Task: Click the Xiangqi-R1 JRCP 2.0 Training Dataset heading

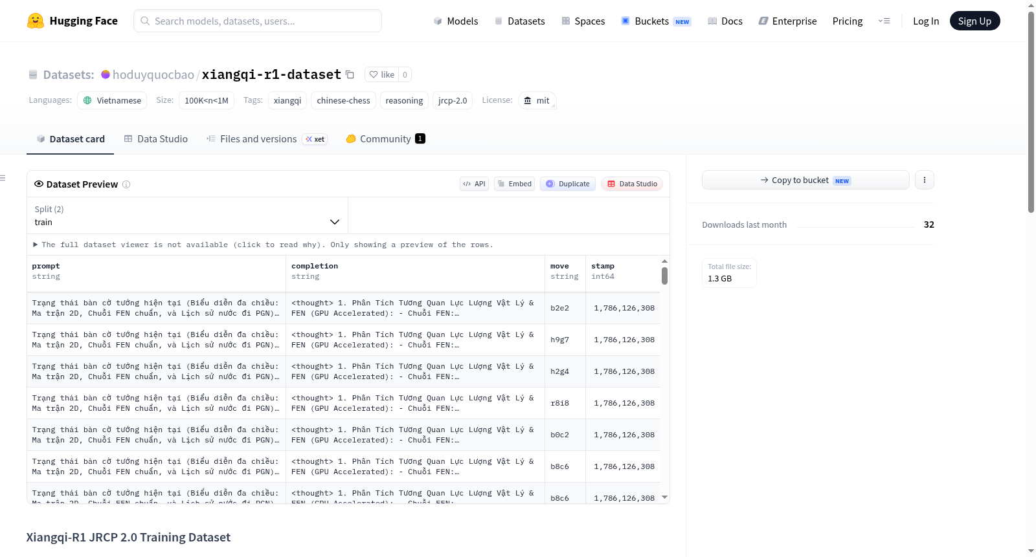Action: pyautogui.click(x=128, y=538)
